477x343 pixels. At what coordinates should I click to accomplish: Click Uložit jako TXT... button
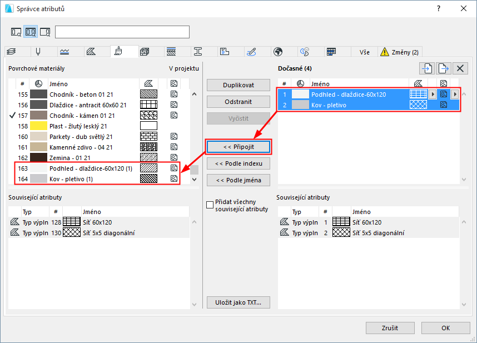(x=238, y=302)
